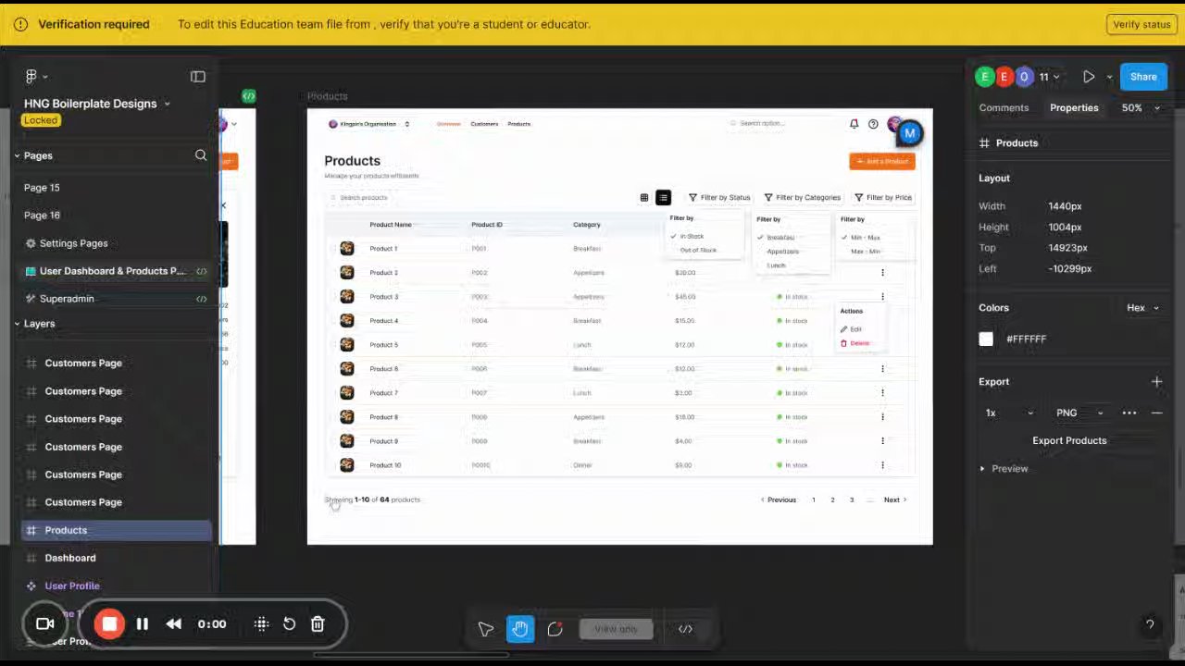Image resolution: width=1185 pixels, height=666 pixels.
Task: Select the hand tool in bottom toolbar
Action: pyautogui.click(x=520, y=629)
